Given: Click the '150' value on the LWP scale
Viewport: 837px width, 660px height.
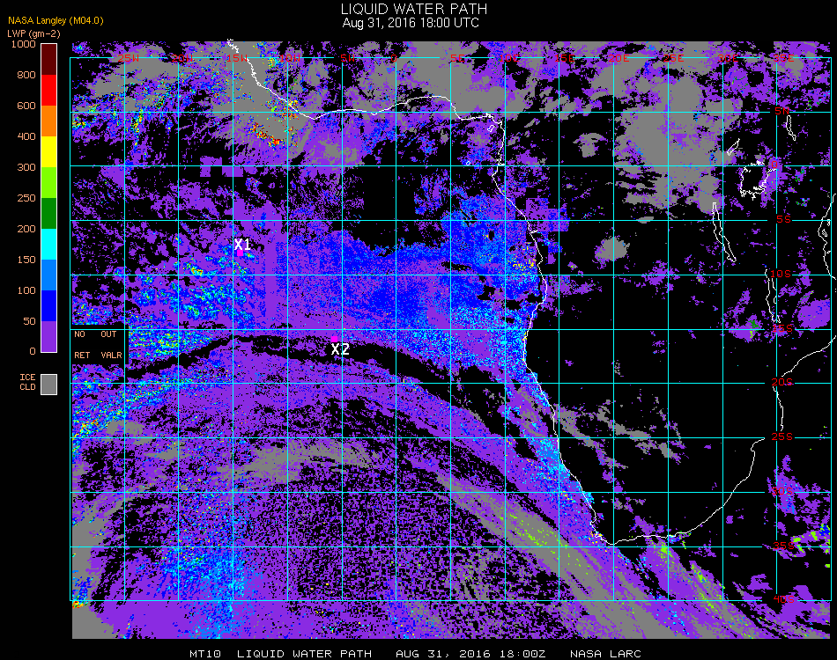Looking at the screenshot, I should coord(26,260).
